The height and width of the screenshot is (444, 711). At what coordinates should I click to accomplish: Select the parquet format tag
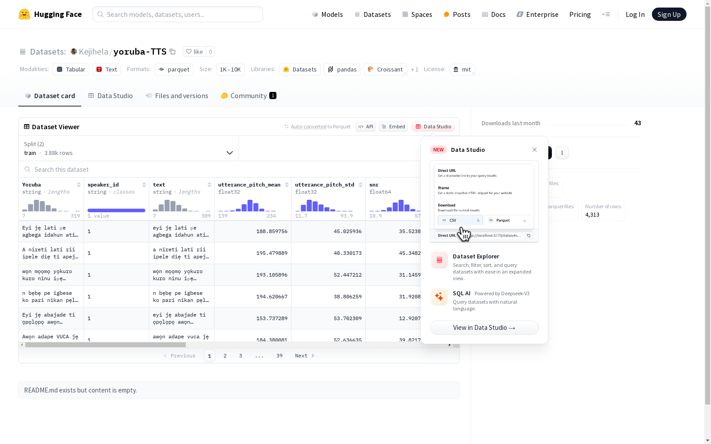[174, 69]
